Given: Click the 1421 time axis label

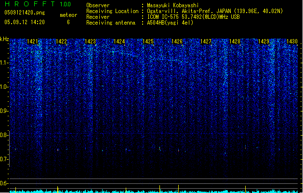Looking at the screenshot, I should tap(32, 41).
